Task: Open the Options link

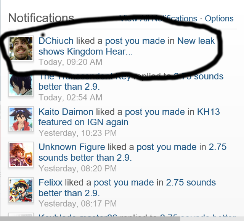Action: 219,19
